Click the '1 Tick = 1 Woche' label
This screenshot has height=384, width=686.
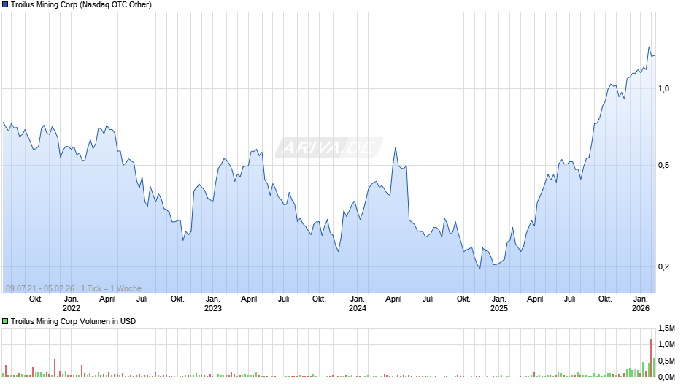111,288
